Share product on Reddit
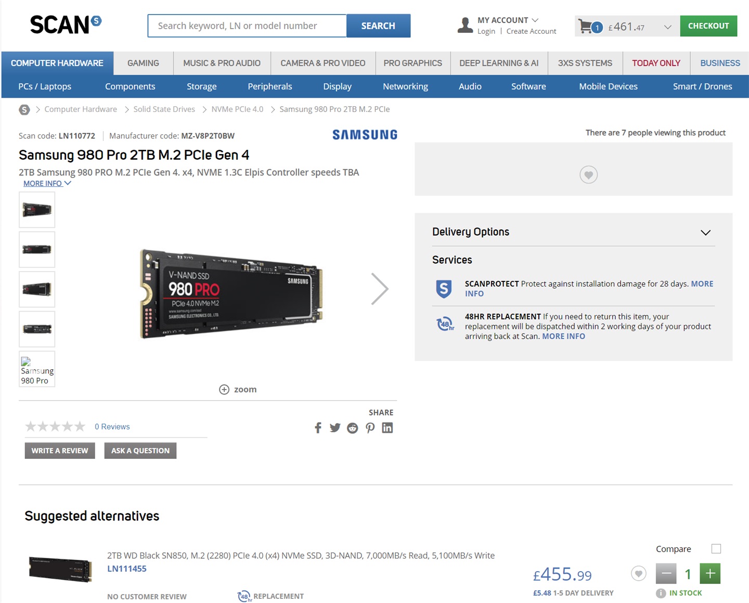Image resolution: width=749 pixels, height=603 pixels. (x=353, y=428)
